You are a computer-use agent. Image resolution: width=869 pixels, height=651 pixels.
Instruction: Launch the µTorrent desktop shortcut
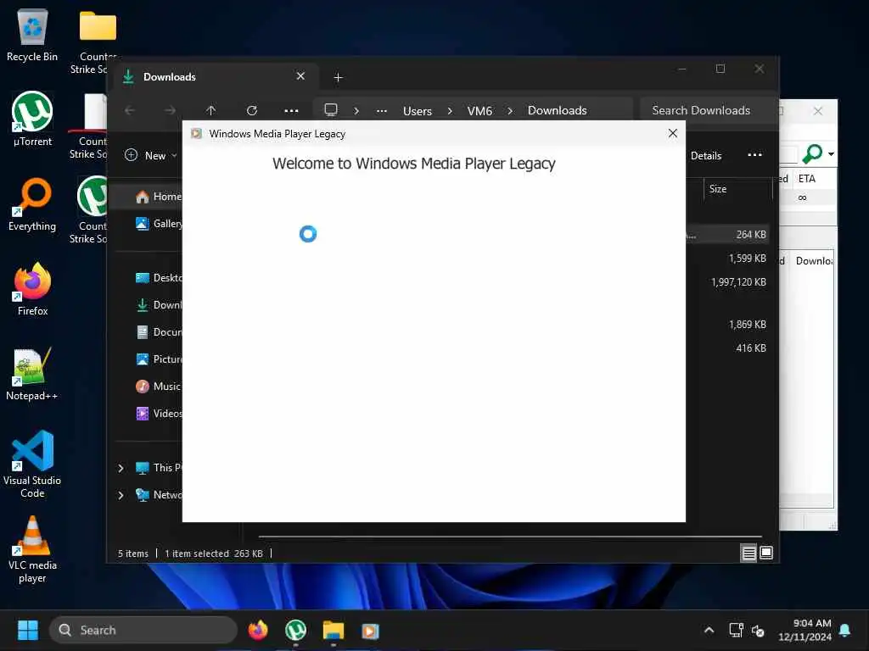[32, 119]
